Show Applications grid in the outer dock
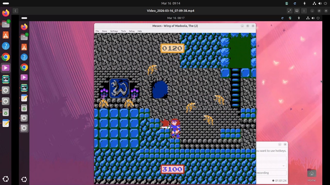 tap(6, 179)
